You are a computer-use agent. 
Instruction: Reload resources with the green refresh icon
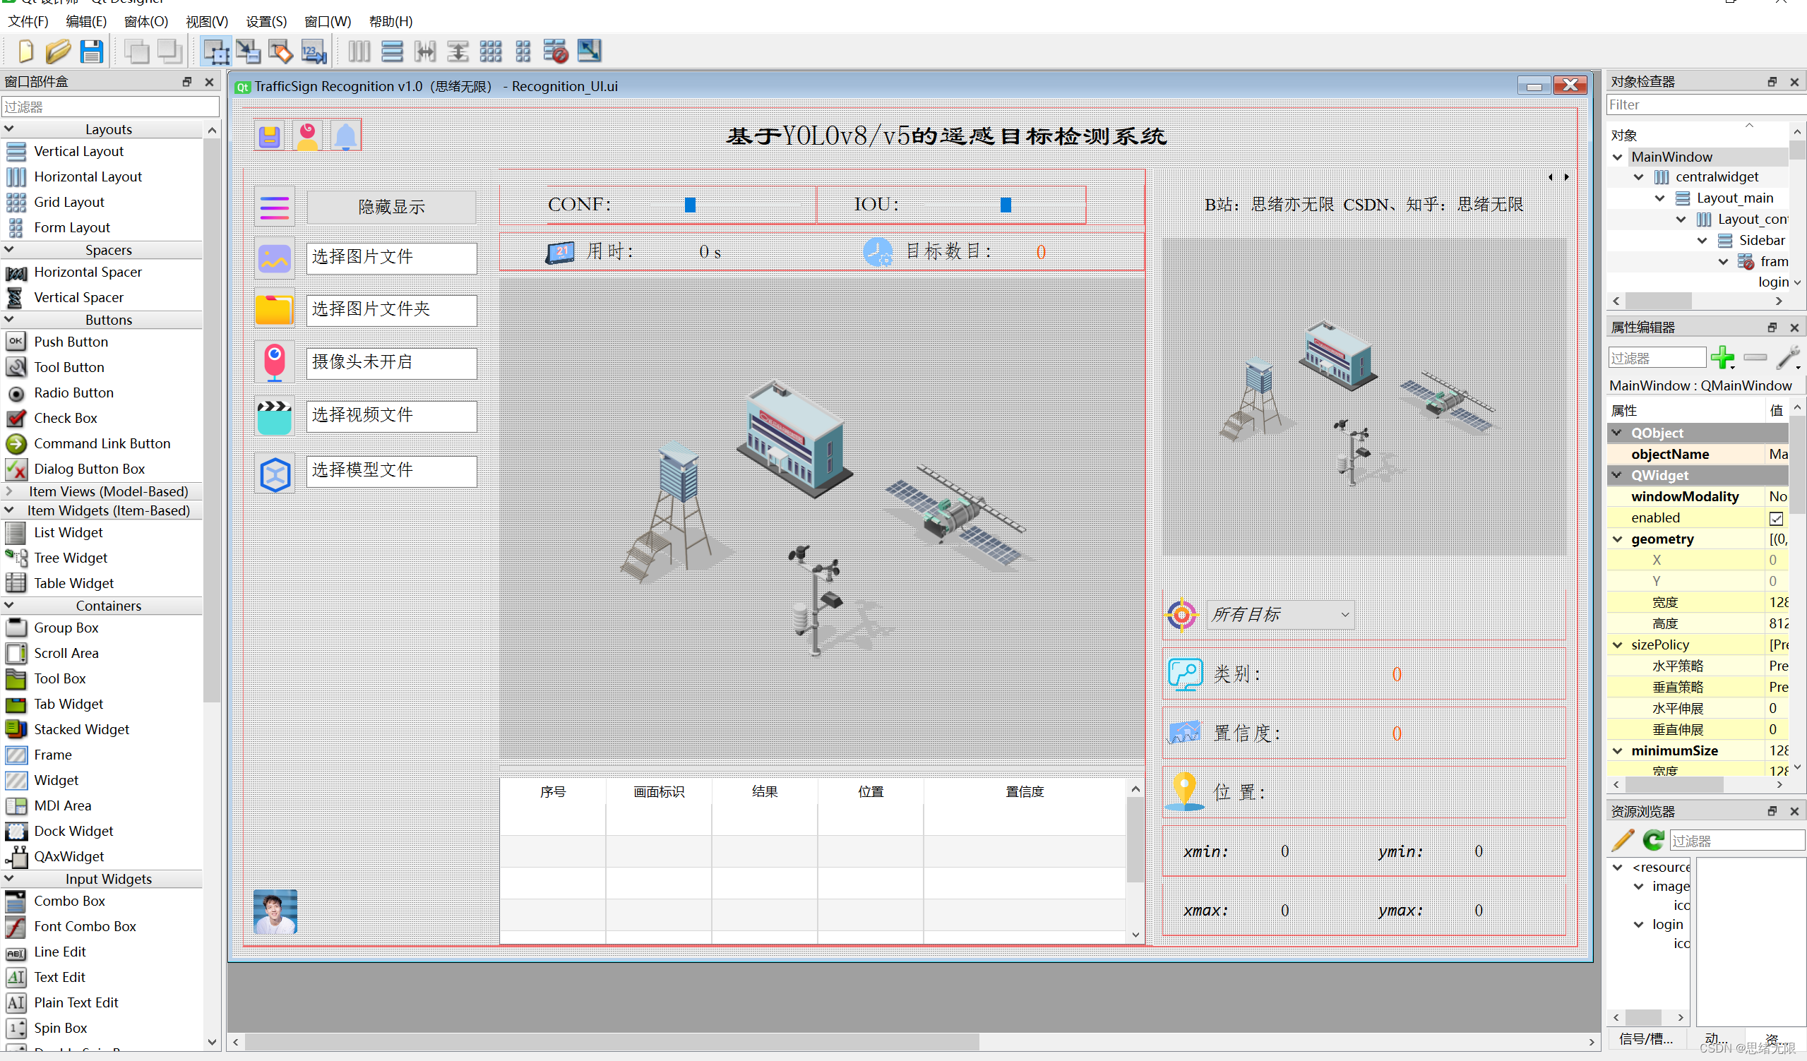pyautogui.click(x=1654, y=840)
